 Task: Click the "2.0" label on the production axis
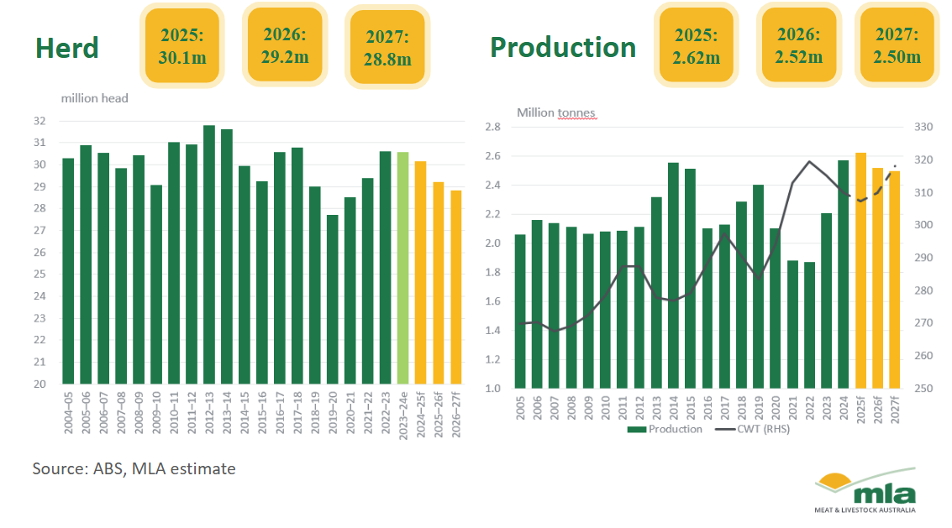click(x=493, y=243)
